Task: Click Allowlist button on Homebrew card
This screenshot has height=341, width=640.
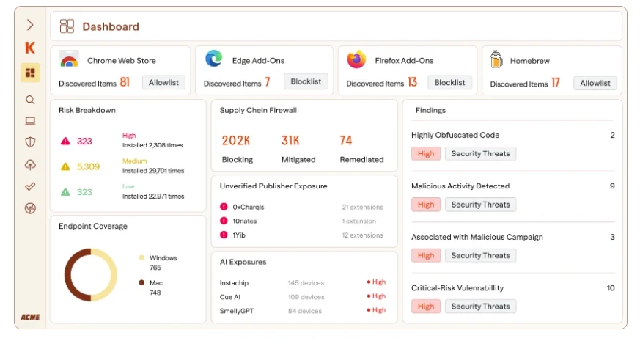Action: pyautogui.click(x=595, y=83)
